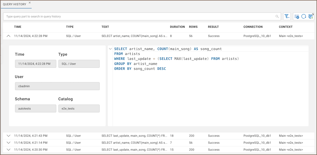317x155 pixels.
Task: Open the query history filter settings
Action: pyautogui.click(x=287, y=16)
